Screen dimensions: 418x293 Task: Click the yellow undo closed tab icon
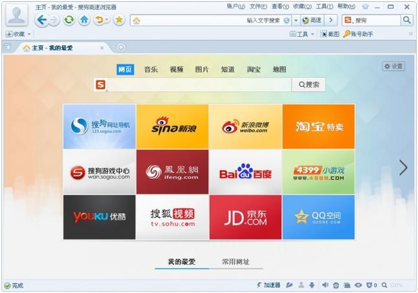(100, 20)
